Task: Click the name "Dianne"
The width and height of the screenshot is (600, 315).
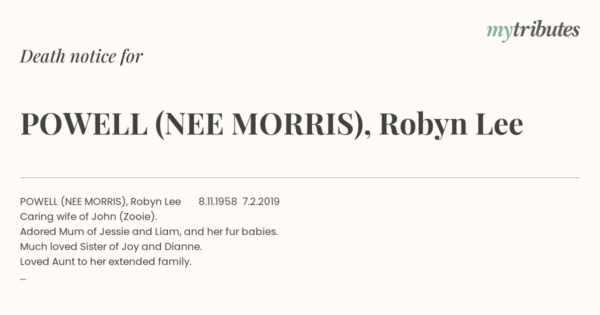Action: pyautogui.click(x=185, y=246)
